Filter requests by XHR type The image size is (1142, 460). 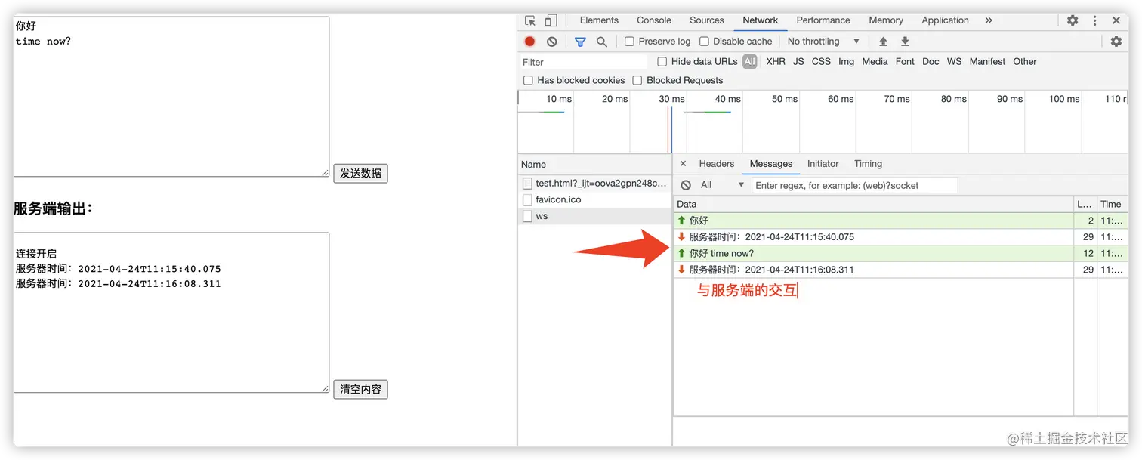(x=776, y=62)
